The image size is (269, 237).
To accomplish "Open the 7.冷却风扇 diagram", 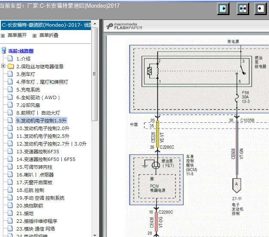I will [x=28, y=105].
